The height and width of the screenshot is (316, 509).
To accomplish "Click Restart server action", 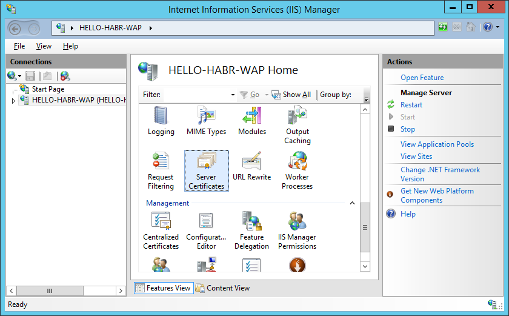I will pos(411,105).
